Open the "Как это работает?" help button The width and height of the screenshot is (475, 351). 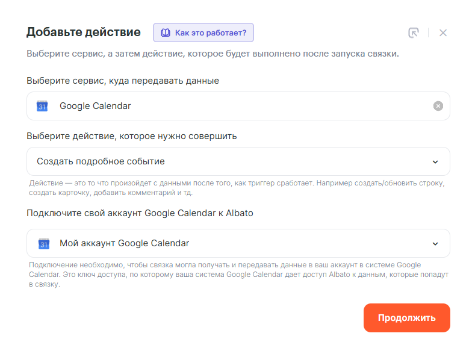pos(203,33)
